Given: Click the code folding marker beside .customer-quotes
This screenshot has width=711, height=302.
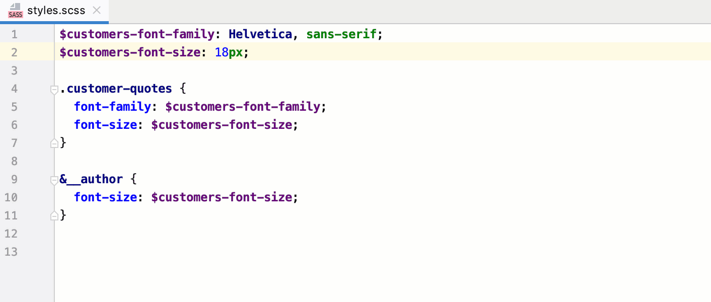Looking at the screenshot, I should [x=54, y=89].
